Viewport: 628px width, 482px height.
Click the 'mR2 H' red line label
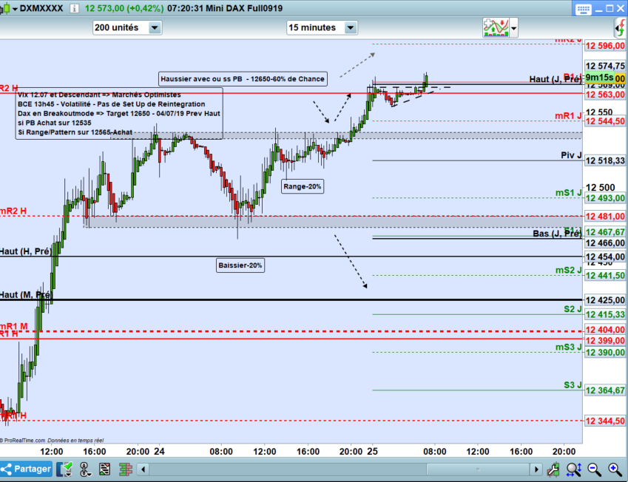13,211
